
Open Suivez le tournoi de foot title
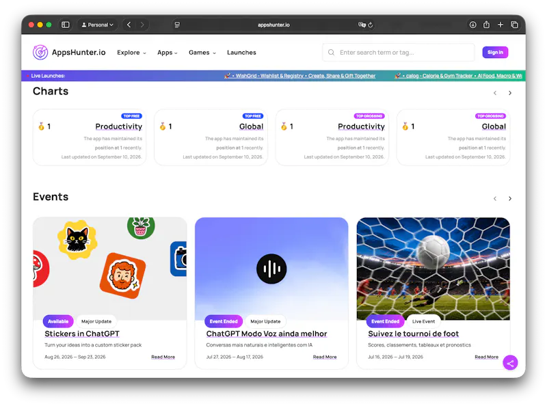[x=414, y=334]
